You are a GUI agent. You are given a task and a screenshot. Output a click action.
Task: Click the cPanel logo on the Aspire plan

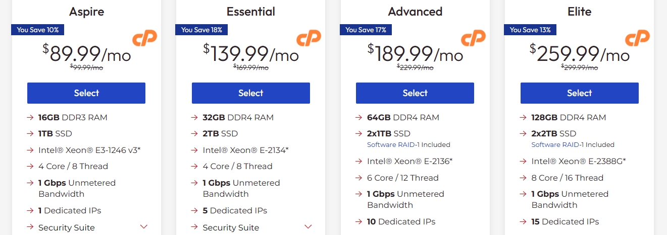coord(144,39)
